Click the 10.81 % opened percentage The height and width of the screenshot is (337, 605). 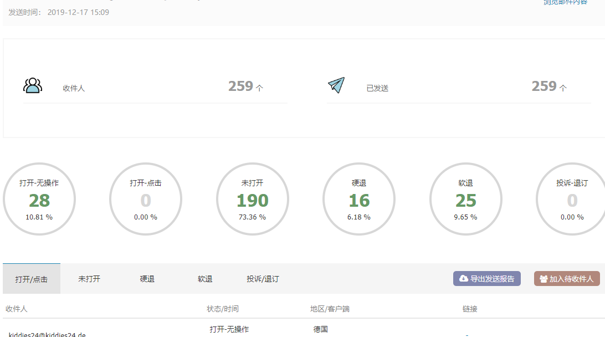point(39,217)
